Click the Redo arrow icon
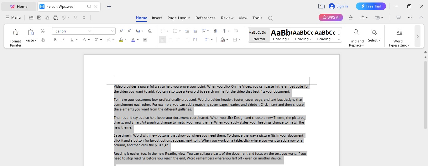The image size is (428, 166). click(x=76, y=18)
